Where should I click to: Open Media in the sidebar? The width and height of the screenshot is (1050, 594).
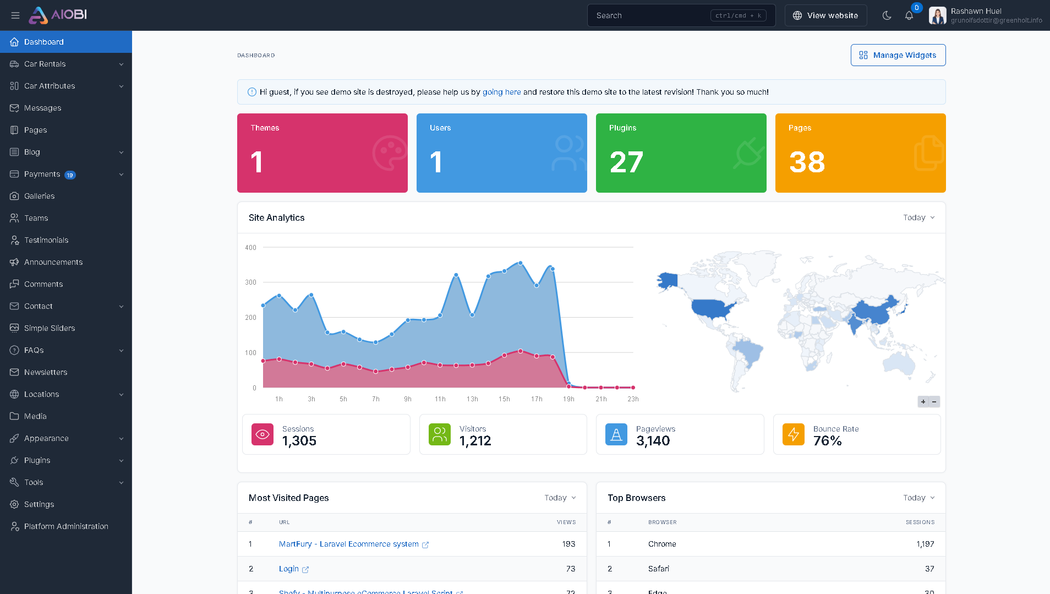coord(35,416)
